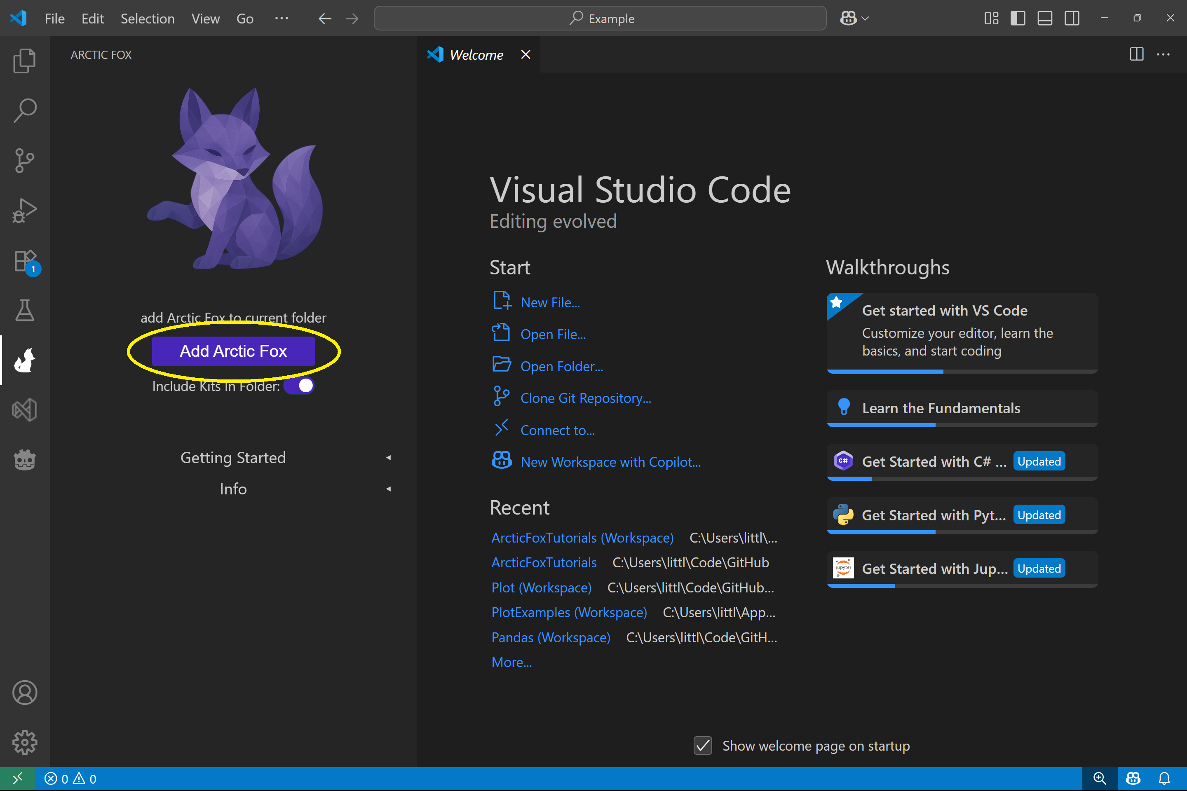The width and height of the screenshot is (1187, 791).
Task: Open editor More Actions ellipsis
Action: coord(1163,54)
